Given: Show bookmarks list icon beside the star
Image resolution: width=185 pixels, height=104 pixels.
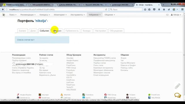Looking at the screenshot, I should click(149, 10).
